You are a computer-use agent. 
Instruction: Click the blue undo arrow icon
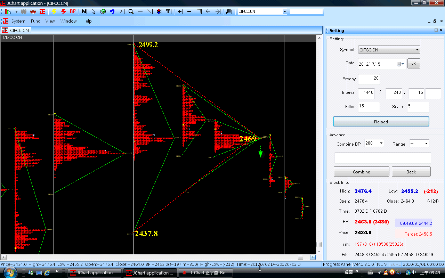pos(112,11)
